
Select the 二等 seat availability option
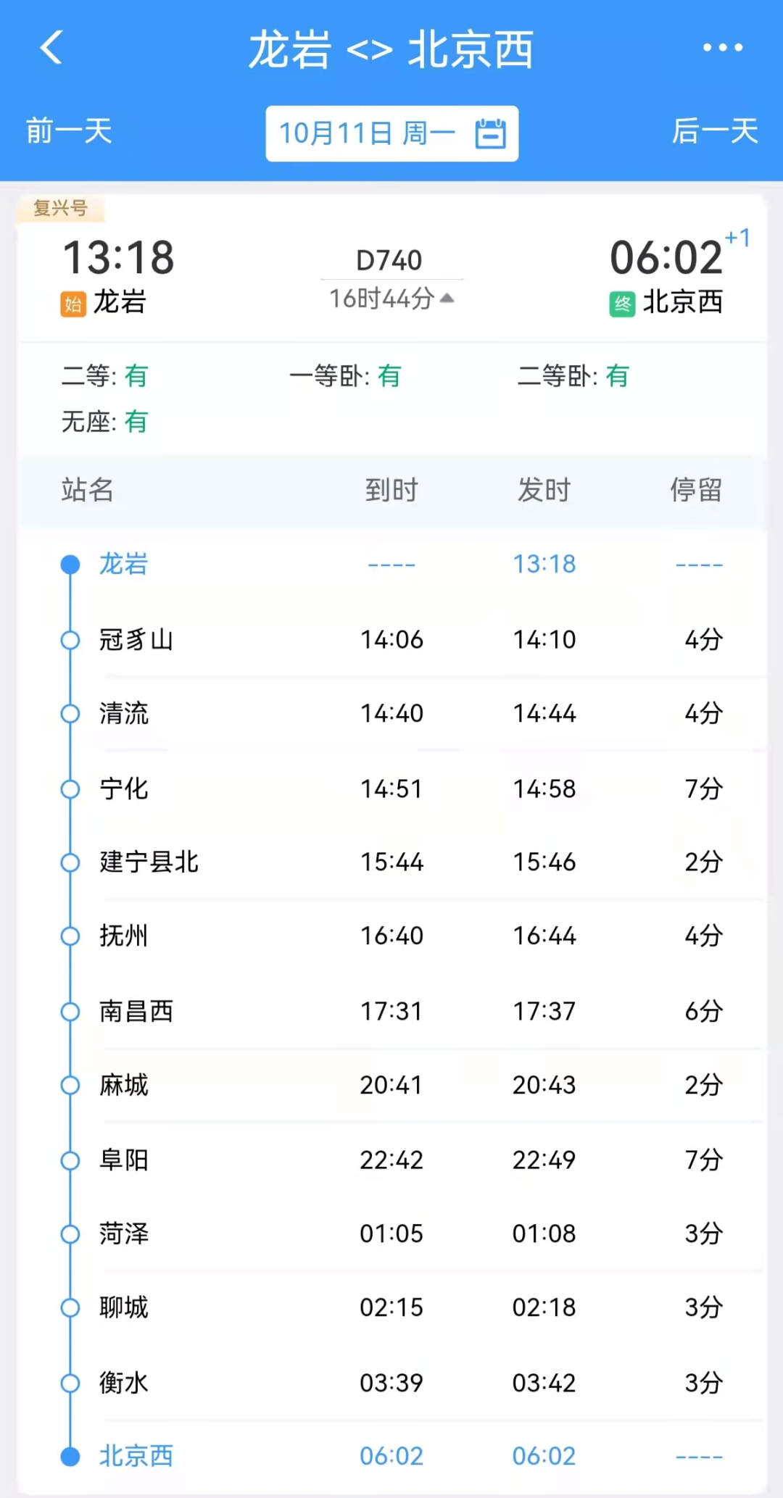(x=105, y=376)
